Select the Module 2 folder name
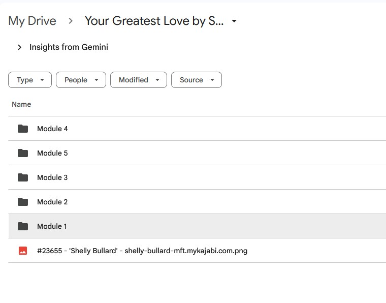 tap(52, 202)
